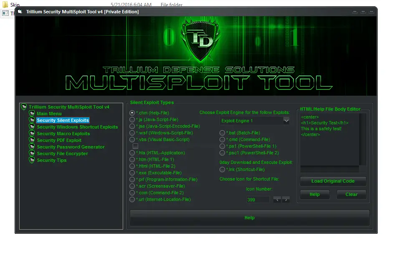Select the *.chm (Help-File) radio button
The width and height of the screenshot is (399, 255).
(x=131, y=113)
